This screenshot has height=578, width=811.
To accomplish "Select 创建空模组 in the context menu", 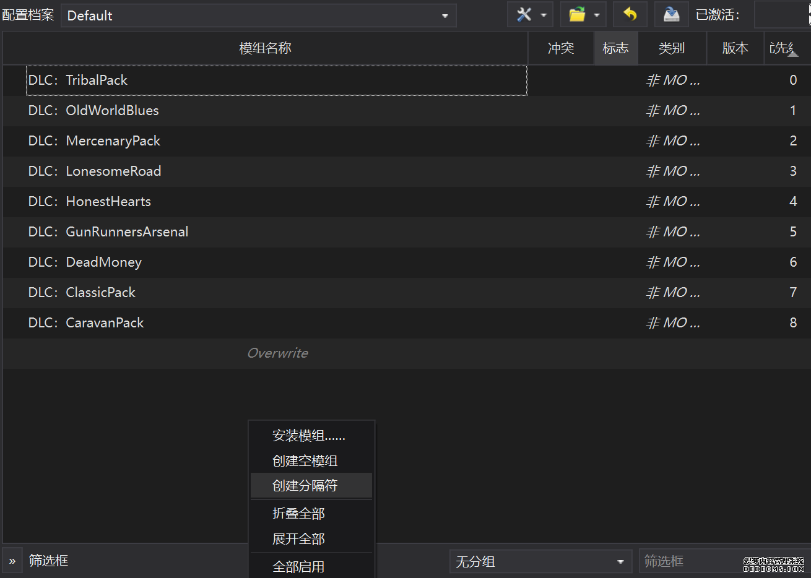I will (305, 461).
